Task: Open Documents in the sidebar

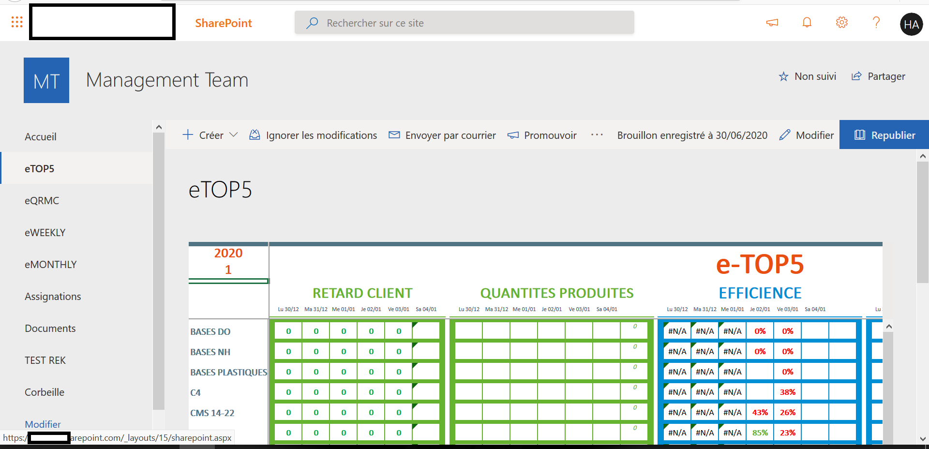Action: (50, 329)
